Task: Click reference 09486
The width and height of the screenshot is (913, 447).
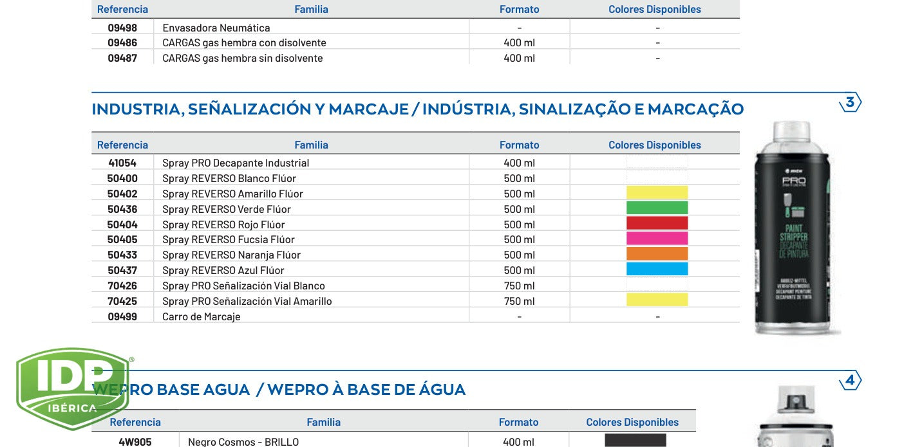Action: 122,42
